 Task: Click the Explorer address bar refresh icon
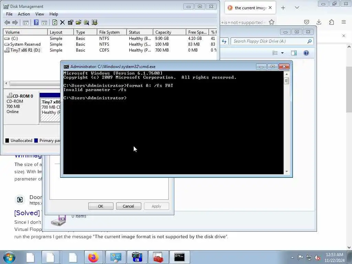click(224, 41)
